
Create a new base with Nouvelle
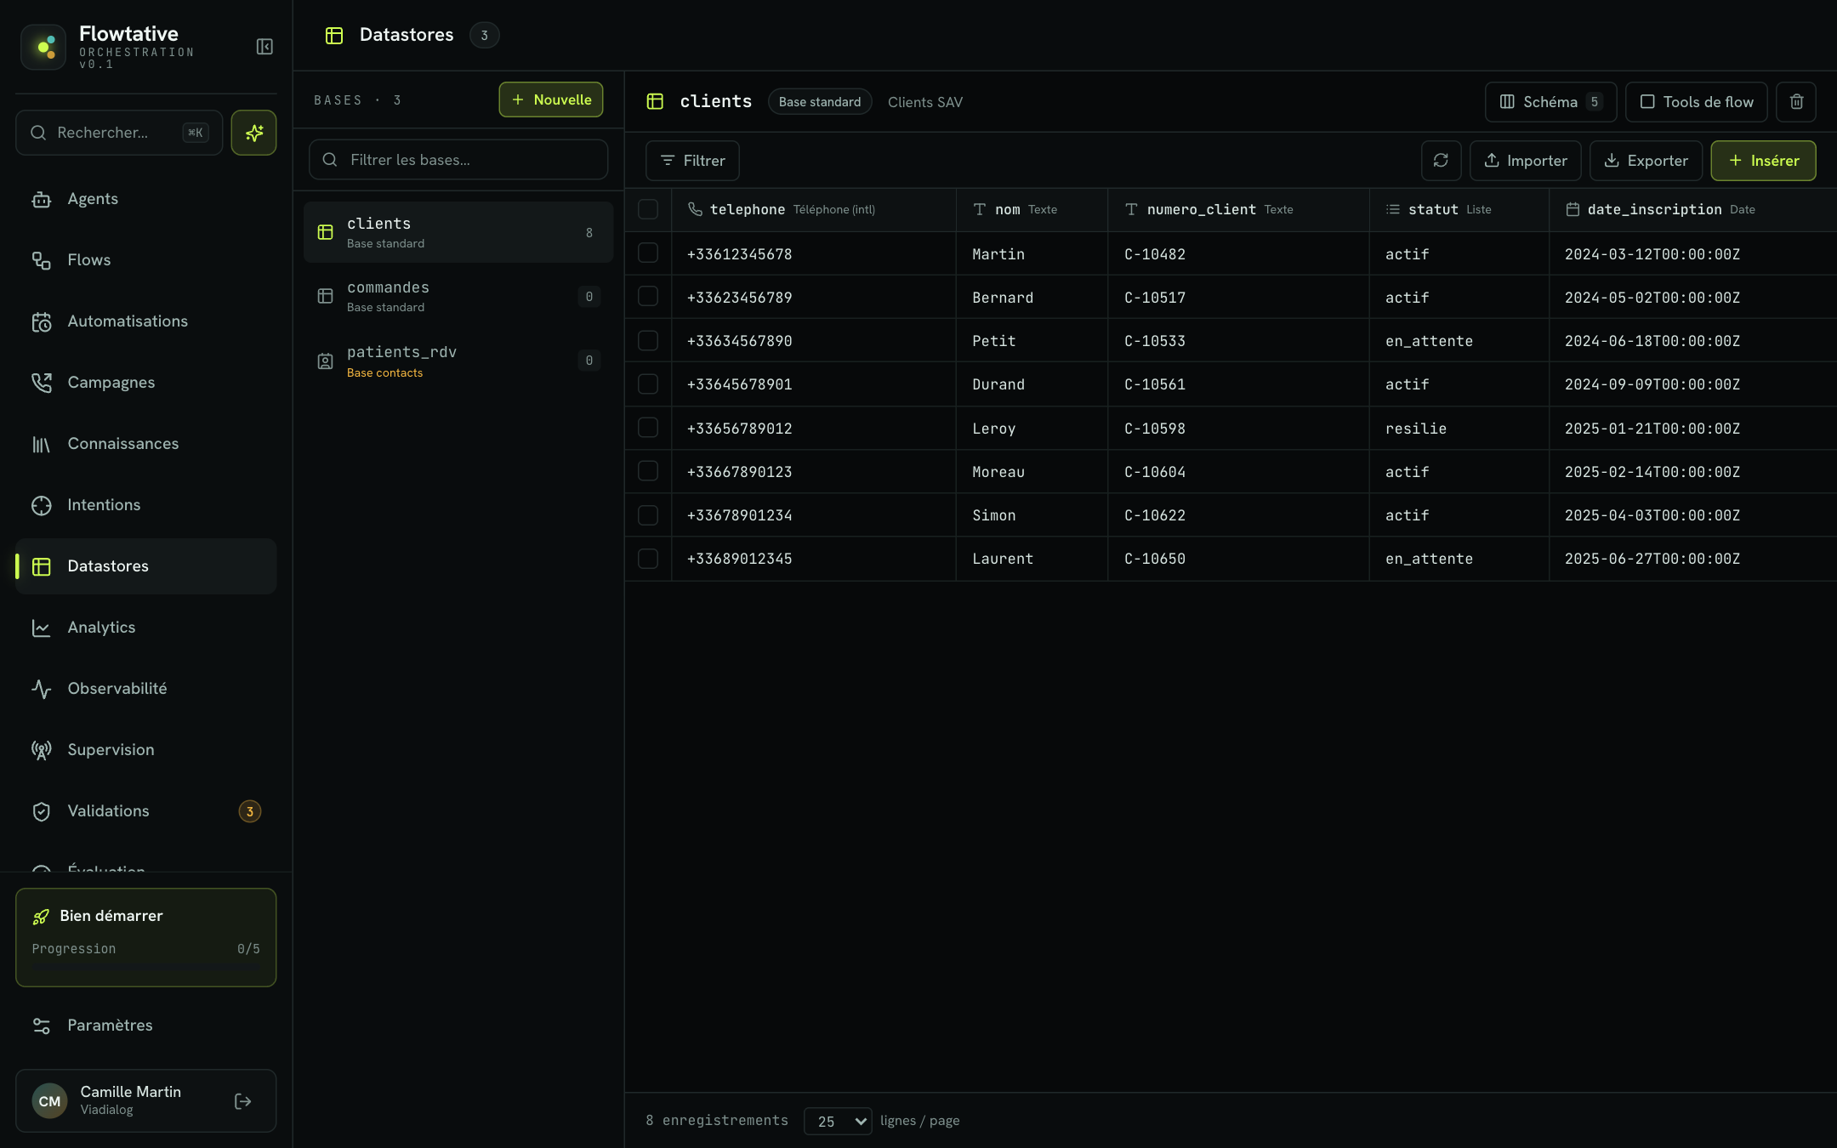[x=551, y=99]
